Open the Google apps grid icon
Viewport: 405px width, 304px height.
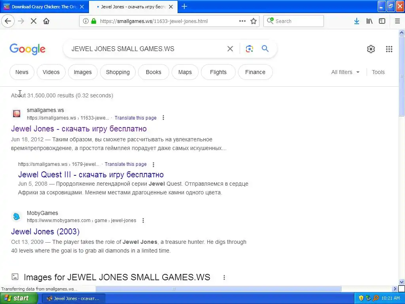tap(389, 49)
